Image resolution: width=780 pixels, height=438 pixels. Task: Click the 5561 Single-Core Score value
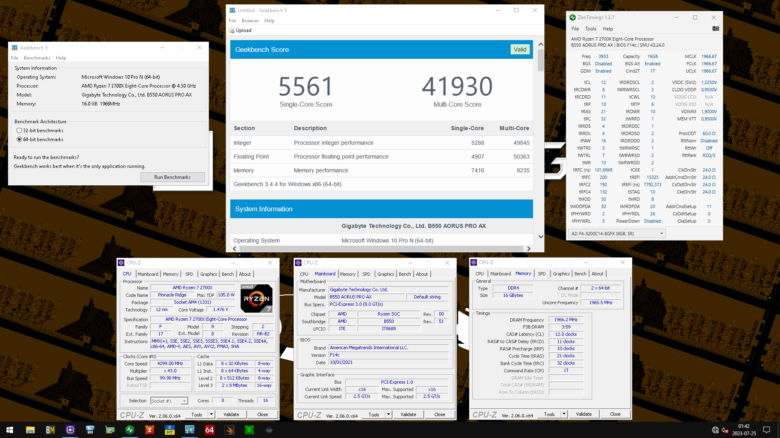306,86
